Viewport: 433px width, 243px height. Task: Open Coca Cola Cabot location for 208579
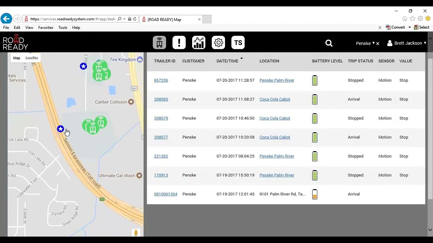coord(275,118)
